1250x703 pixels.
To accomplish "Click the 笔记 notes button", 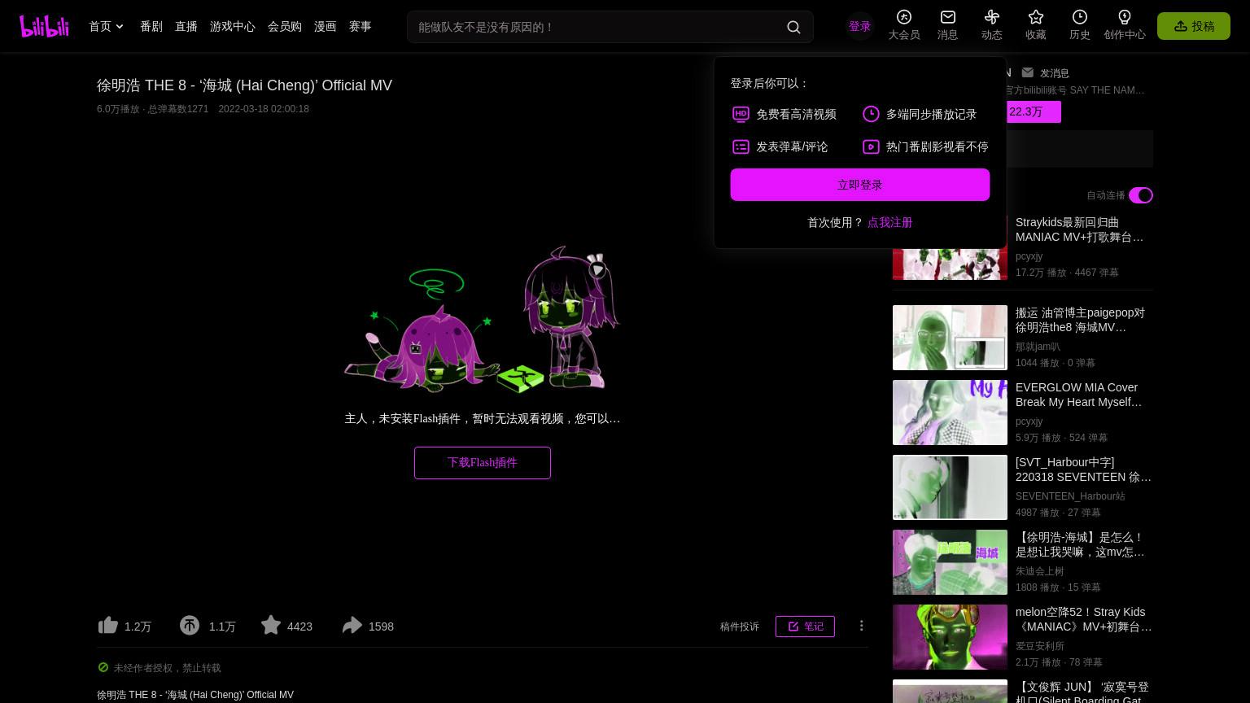I will (805, 627).
